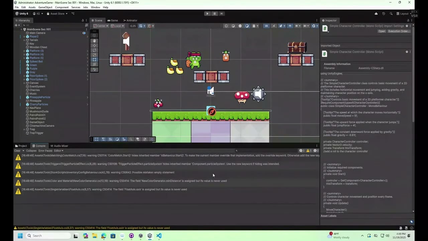Viewport: 428px width, 241px height.
Task: Open the Unity editor taskbar icon
Action: [x=150, y=236]
